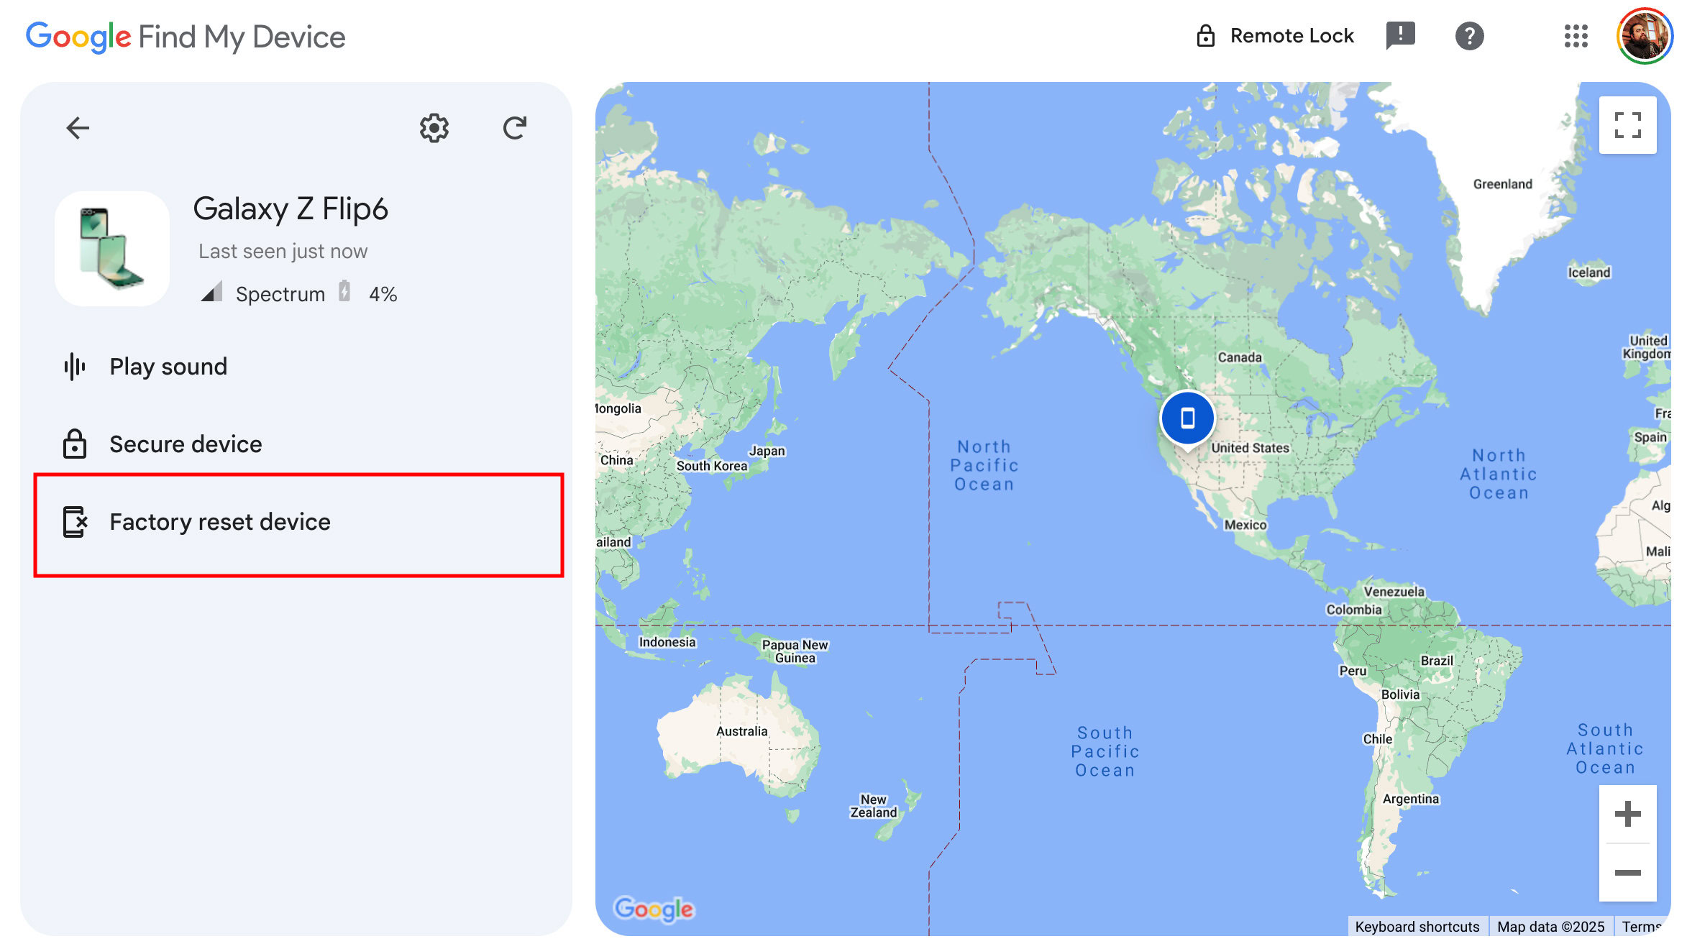This screenshot has width=1687, height=949.
Task: Open device settings gear icon
Action: tap(434, 128)
